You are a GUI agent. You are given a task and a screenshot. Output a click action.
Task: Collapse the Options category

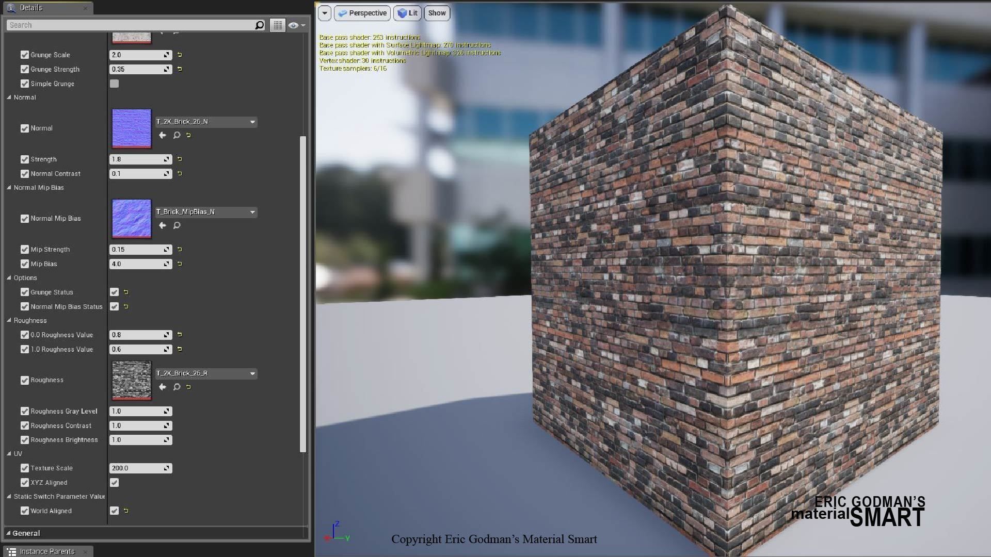[9, 278]
